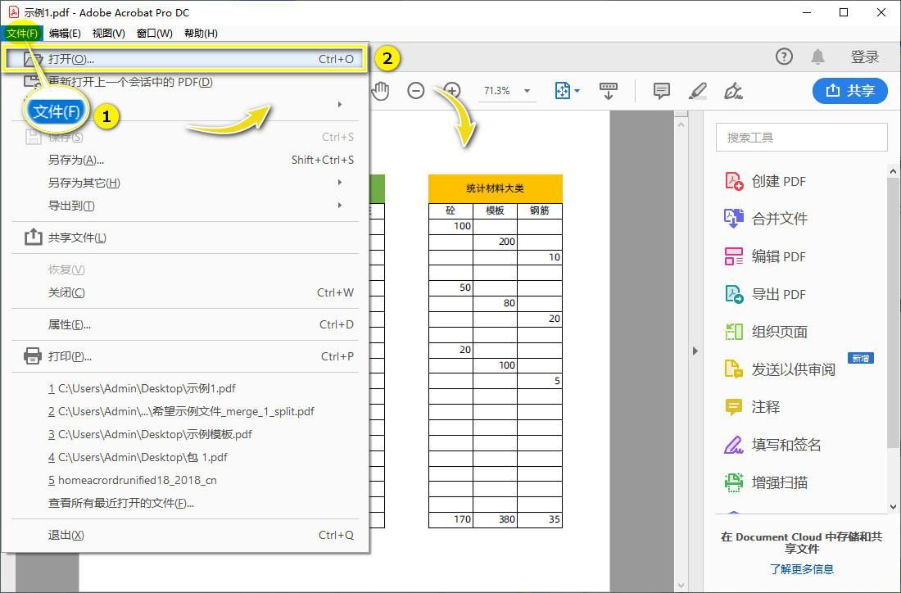This screenshot has width=901, height=593.
Task: Click the 搜索工具 search field
Action: coord(801,138)
